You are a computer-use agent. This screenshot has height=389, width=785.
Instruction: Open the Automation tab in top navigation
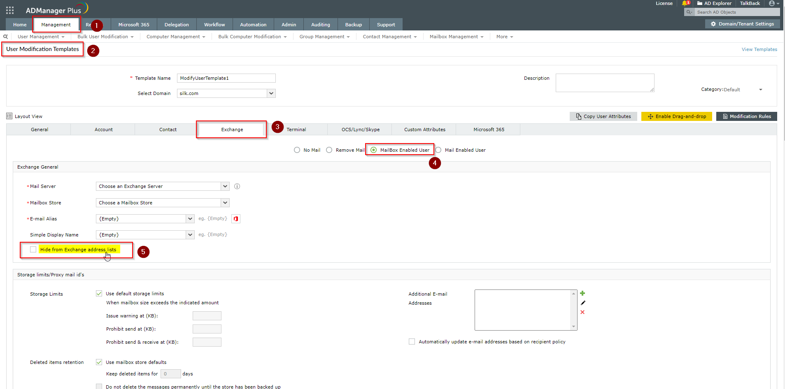pyautogui.click(x=253, y=25)
